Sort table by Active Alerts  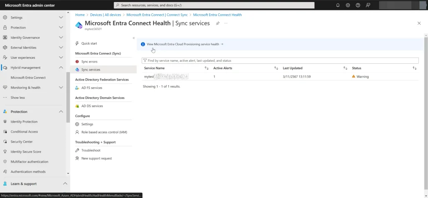click(x=276, y=68)
